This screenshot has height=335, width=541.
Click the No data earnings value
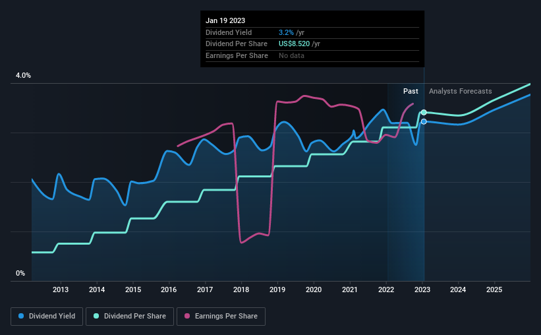[291, 55]
